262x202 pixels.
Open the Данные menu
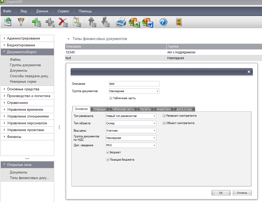click(42, 11)
